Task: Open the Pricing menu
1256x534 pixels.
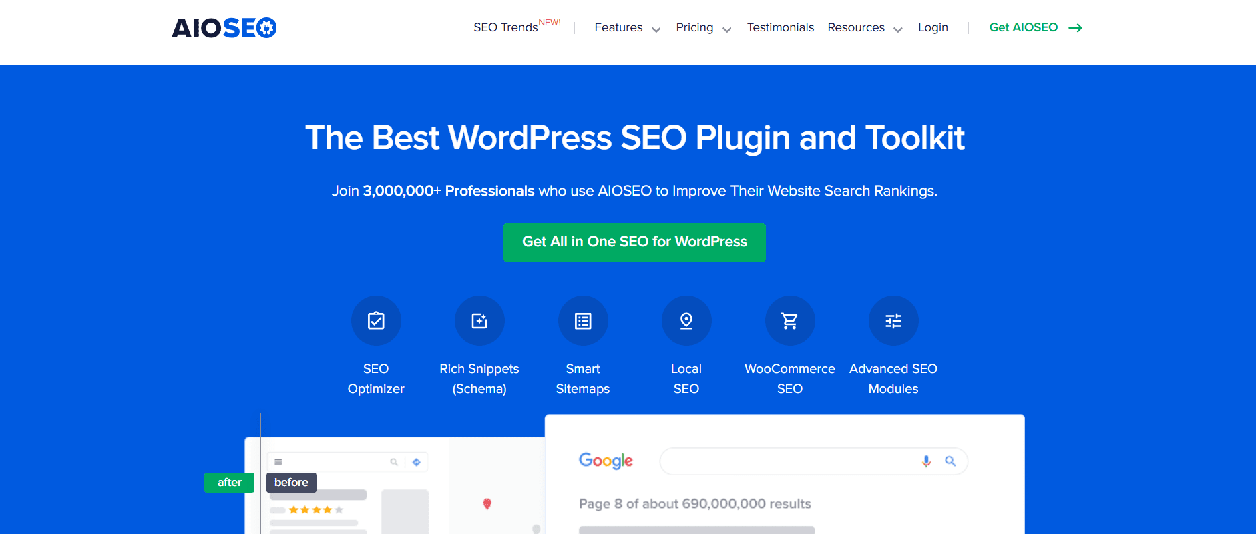Action: 694,27
